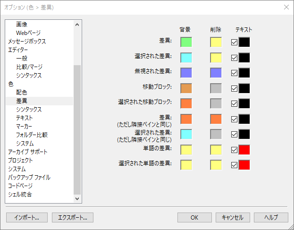Select アーカイブ サポート category
The height and width of the screenshot is (230, 294).
click(x=27, y=152)
